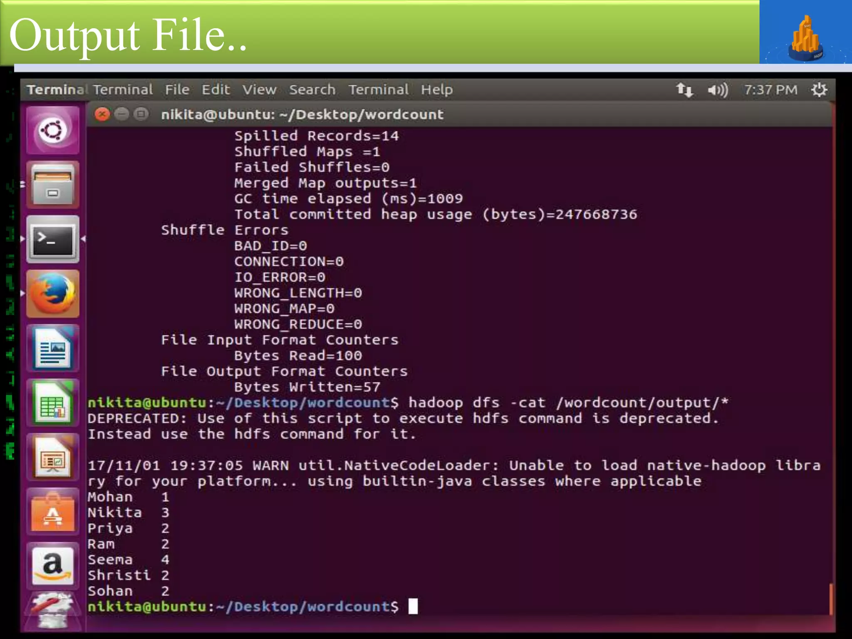Click the 'Merged Map outputs=1' line
The height and width of the screenshot is (639, 852).
[325, 183]
